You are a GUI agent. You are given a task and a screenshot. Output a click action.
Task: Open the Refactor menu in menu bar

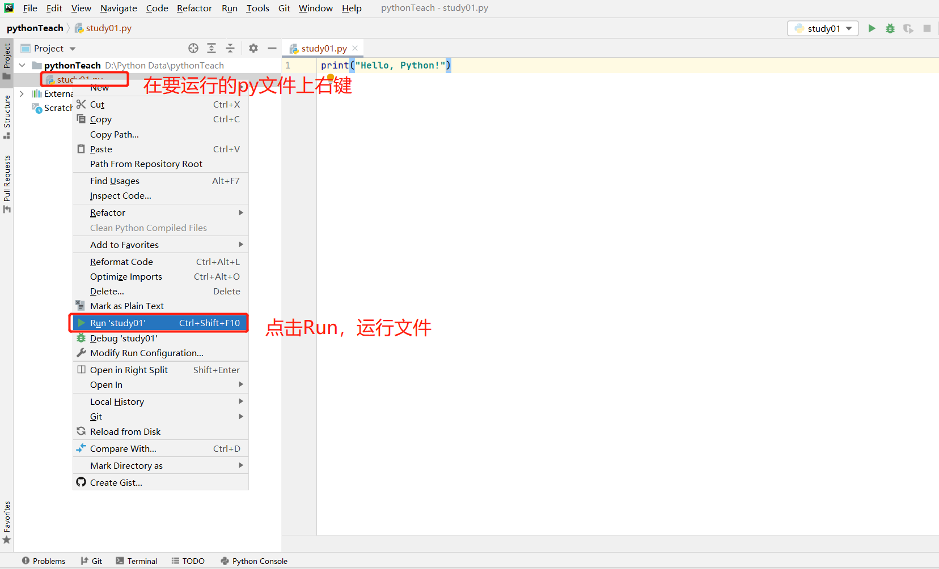click(194, 8)
